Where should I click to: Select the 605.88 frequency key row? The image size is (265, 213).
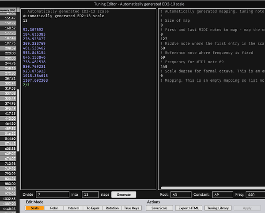pos(8,148)
